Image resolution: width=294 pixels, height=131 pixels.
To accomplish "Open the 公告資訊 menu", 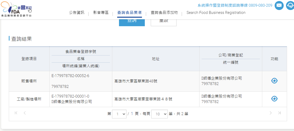I will click(77, 13).
